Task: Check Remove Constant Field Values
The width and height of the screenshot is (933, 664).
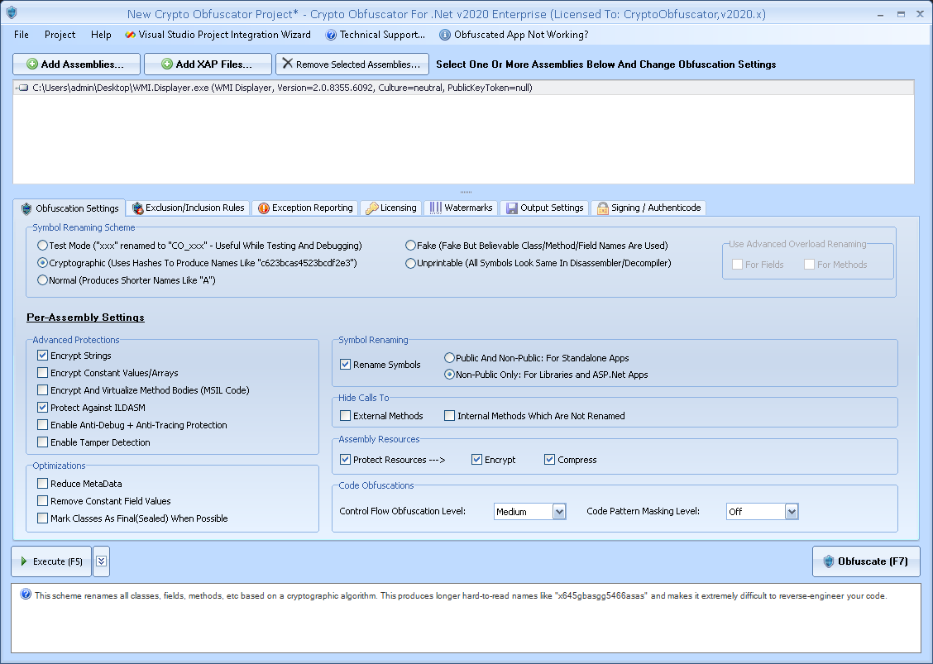Action: click(42, 501)
